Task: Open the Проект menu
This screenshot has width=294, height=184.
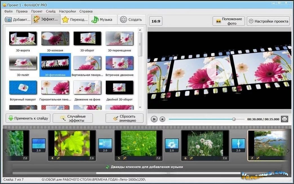Action: pos(37,11)
